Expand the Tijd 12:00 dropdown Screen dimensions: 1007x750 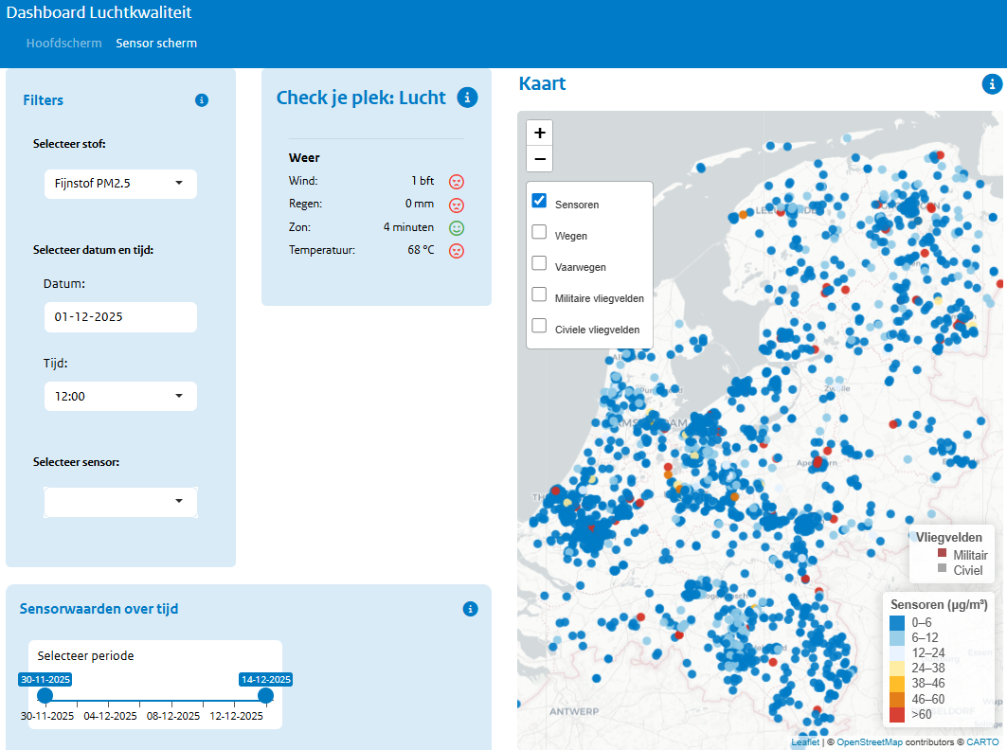[x=120, y=397]
